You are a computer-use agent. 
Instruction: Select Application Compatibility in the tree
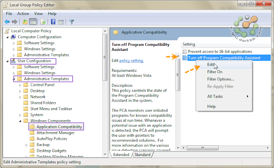(59, 127)
